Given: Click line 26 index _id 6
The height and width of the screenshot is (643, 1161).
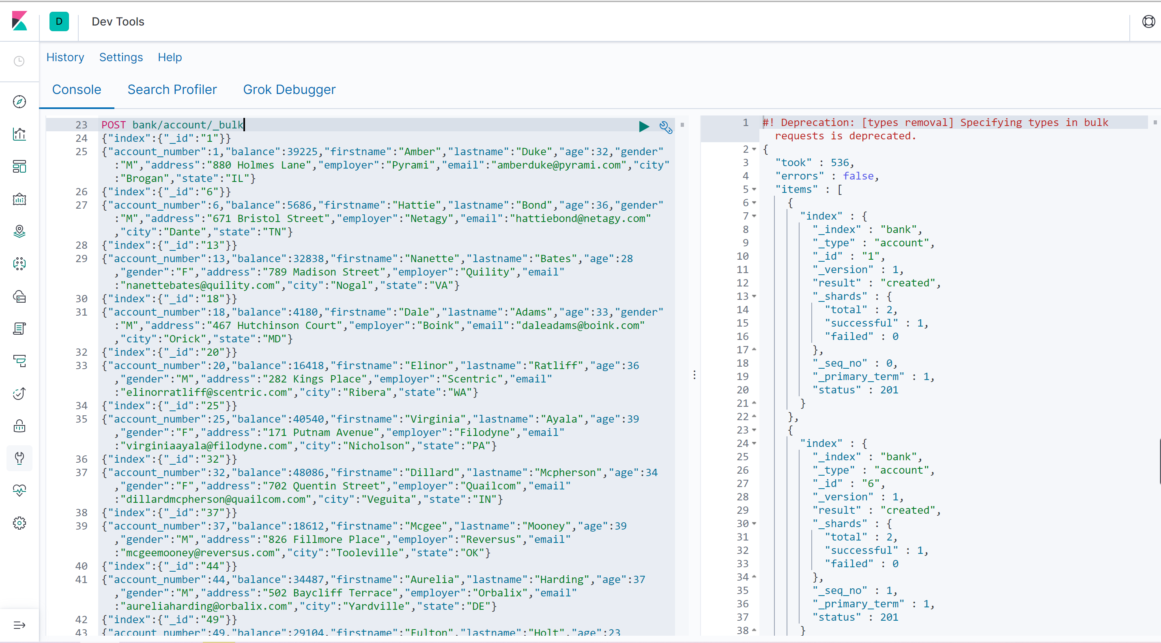Looking at the screenshot, I should (166, 192).
